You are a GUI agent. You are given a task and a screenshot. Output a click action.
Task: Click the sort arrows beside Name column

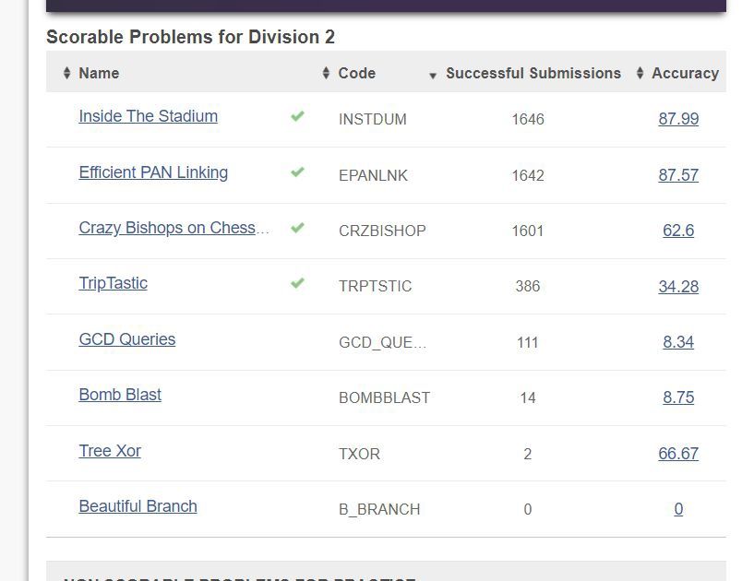click(x=66, y=73)
